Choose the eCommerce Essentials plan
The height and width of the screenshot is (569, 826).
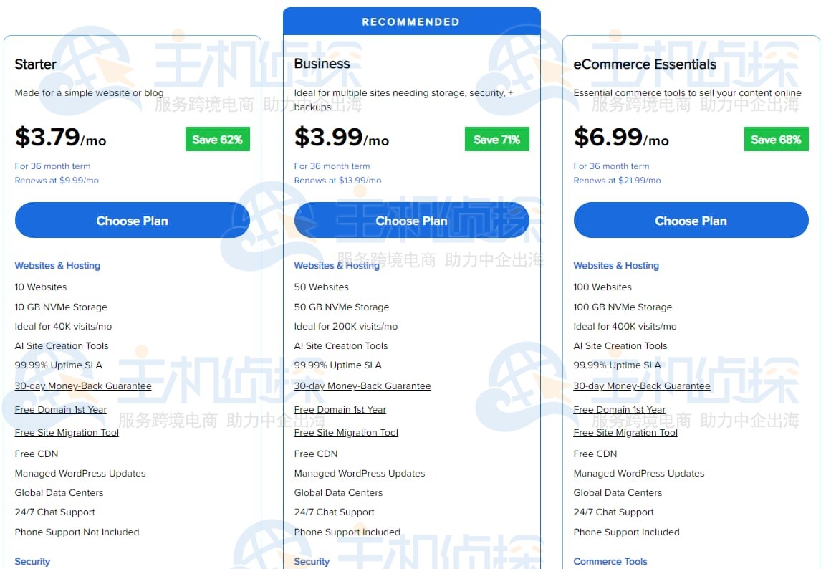pos(691,221)
